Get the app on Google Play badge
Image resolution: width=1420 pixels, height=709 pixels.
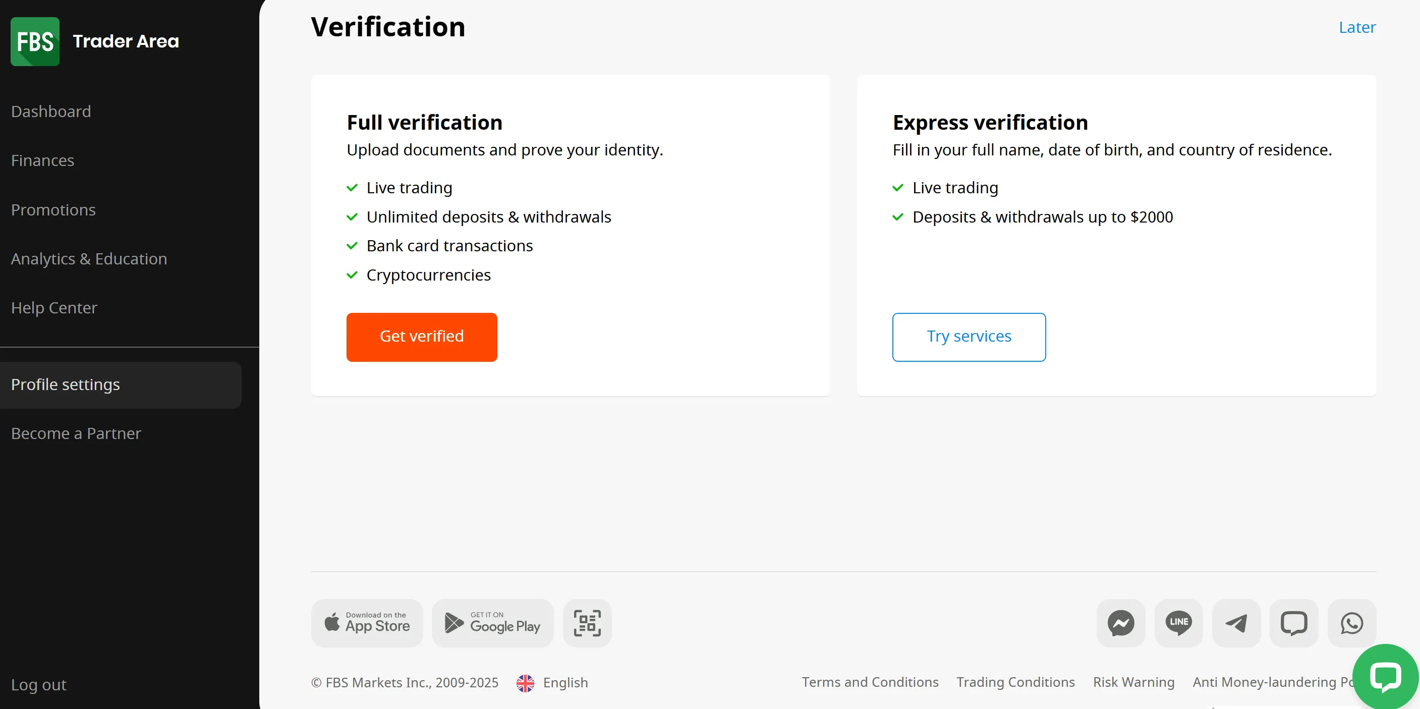[x=493, y=623]
